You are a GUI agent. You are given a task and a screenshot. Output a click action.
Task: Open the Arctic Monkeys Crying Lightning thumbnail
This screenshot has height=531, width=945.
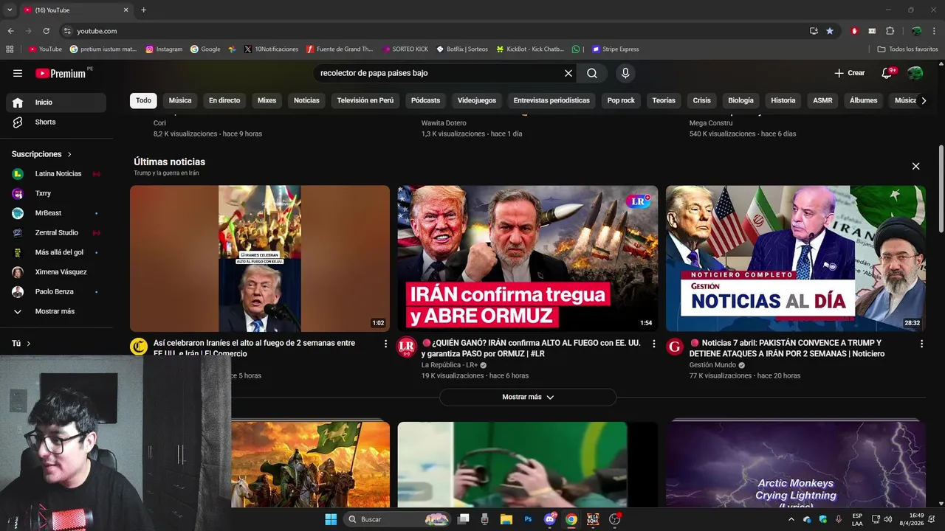pyautogui.click(x=795, y=465)
